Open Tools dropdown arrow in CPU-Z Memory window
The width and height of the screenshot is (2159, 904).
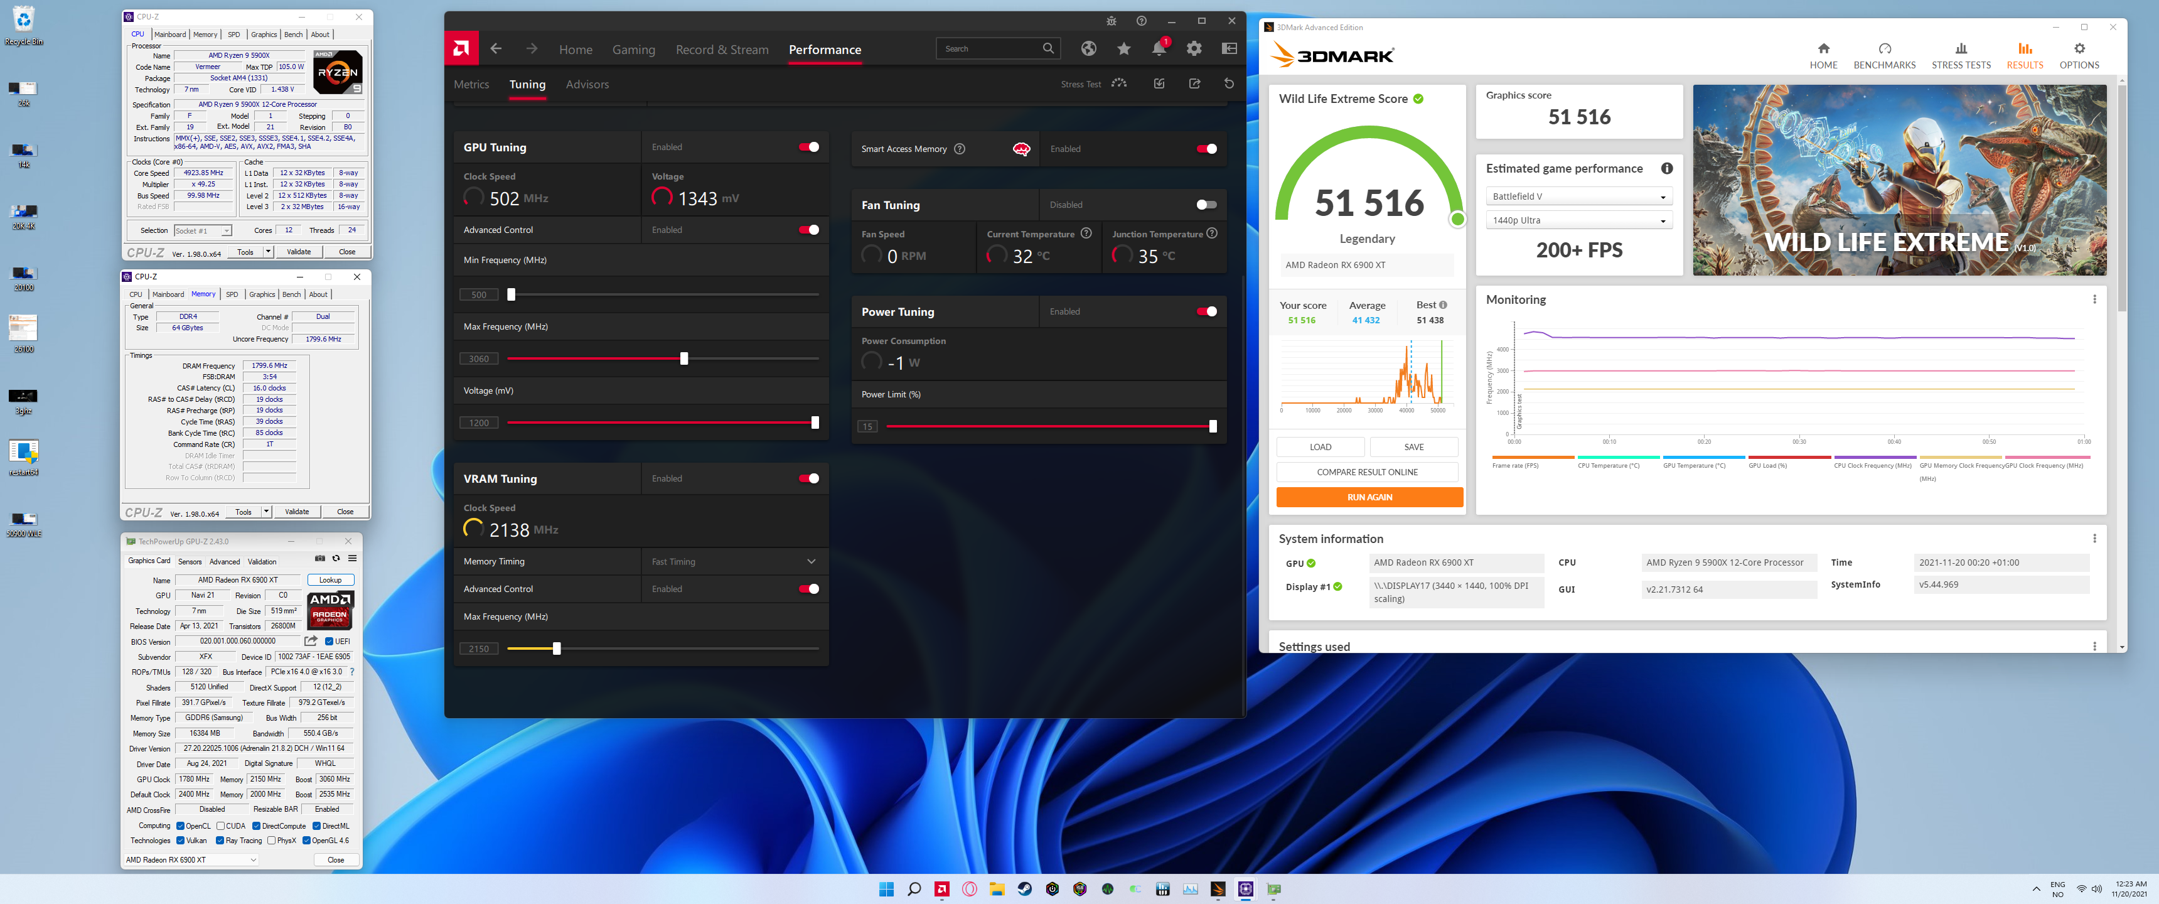point(267,512)
